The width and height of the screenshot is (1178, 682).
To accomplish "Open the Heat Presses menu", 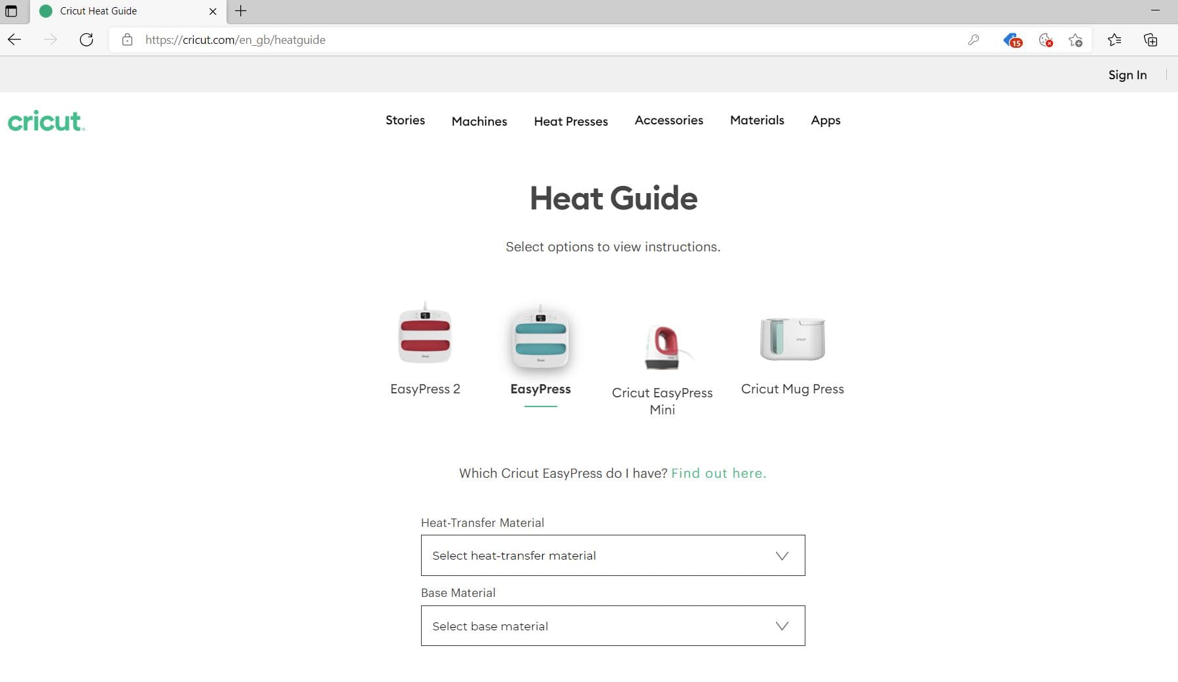I will click(570, 121).
